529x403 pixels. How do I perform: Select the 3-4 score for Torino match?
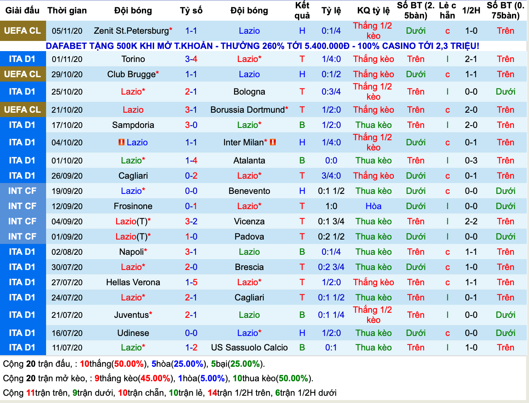[x=191, y=59]
